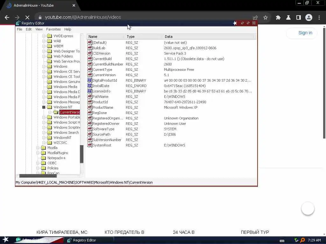The image size is (326, 244).
Task: Sort by the Data column header
Action: click(209, 37)
